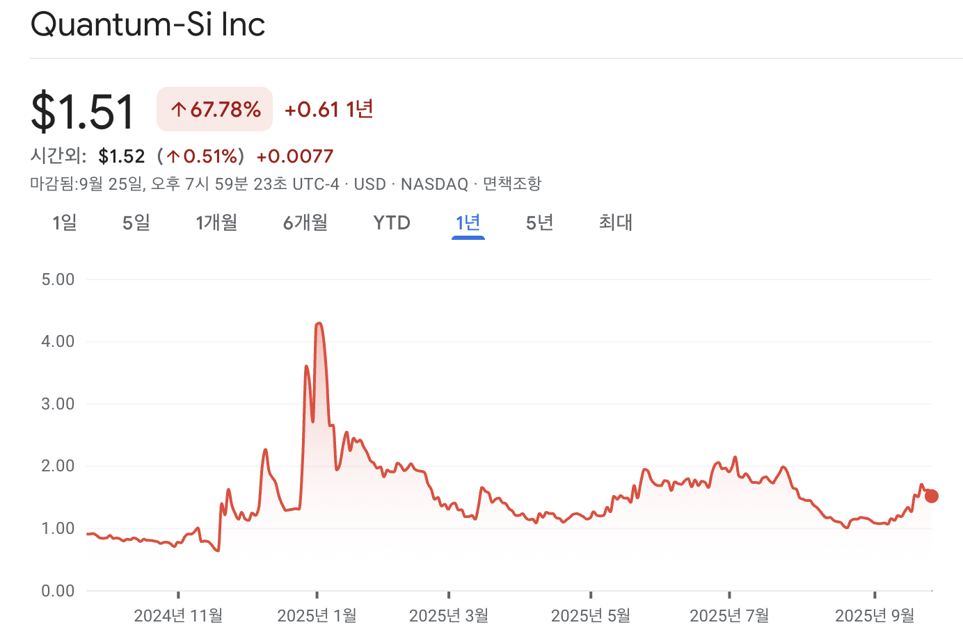The image size is (963, 634).
Task: Switch to the 1일 time range tab
Action: [63, 222]
